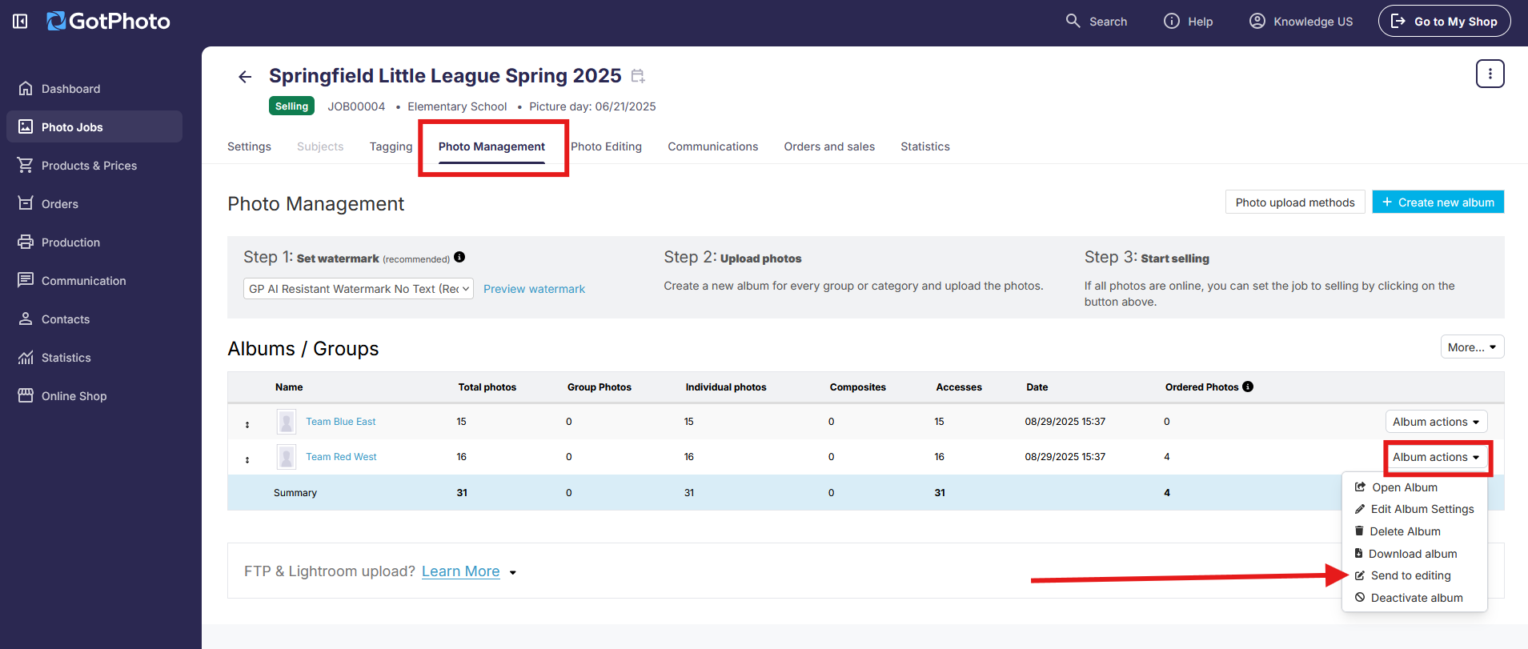1528x649 pixels.
Task: Click the Orders sidebar icon
Action: pyautogui.click(x=26, y=203)
